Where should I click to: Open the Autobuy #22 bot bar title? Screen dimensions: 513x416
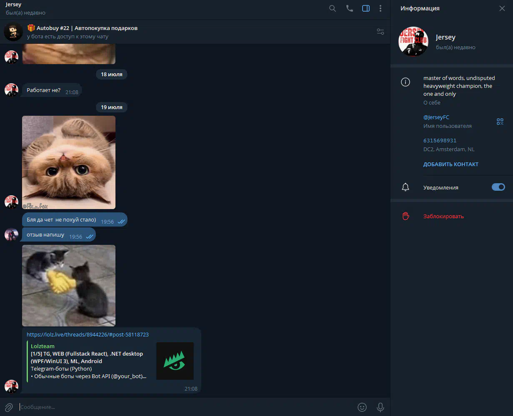pyautogui.click(x=83, y=28)
